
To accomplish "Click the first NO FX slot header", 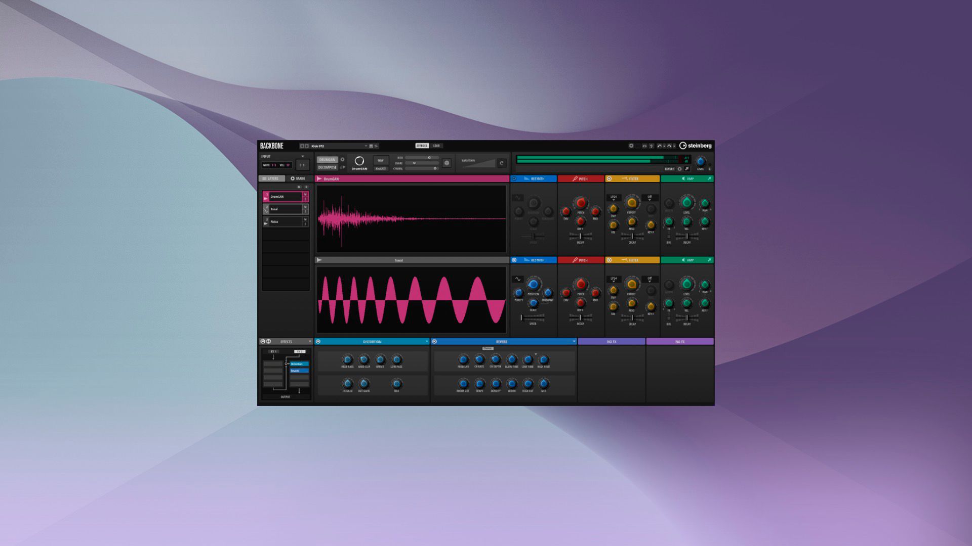I will pyautogui.click(x=612, y=342).
